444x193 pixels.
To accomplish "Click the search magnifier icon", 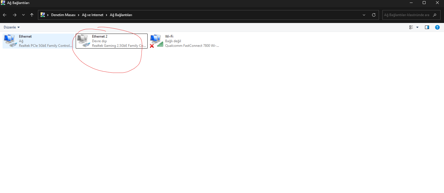I will 435,15.
